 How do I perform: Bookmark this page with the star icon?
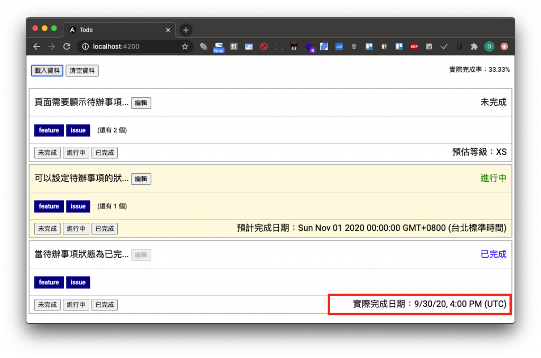185,46
